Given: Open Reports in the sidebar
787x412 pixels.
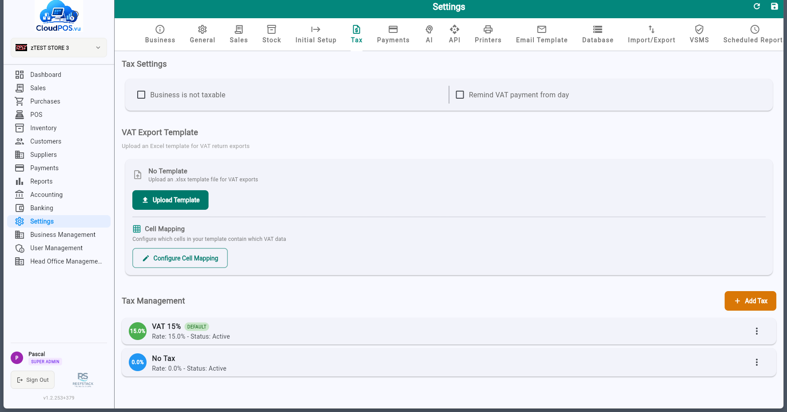Looking at the screenshot, I should [x=59, y=181].
